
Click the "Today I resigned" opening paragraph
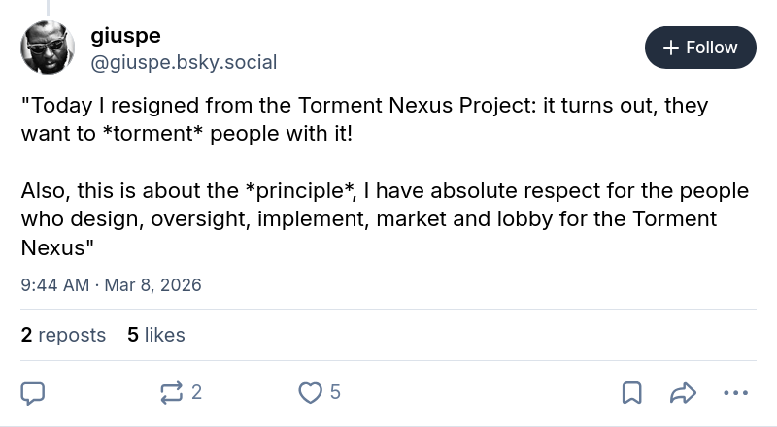[x=365, y=119]
